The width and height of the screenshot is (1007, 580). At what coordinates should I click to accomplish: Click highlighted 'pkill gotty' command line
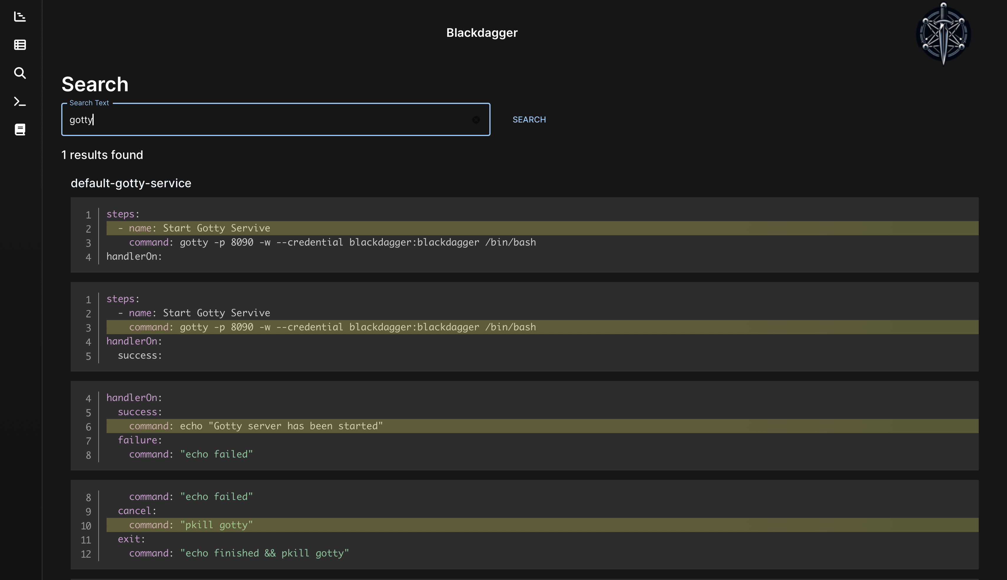[x=542, y=525]
